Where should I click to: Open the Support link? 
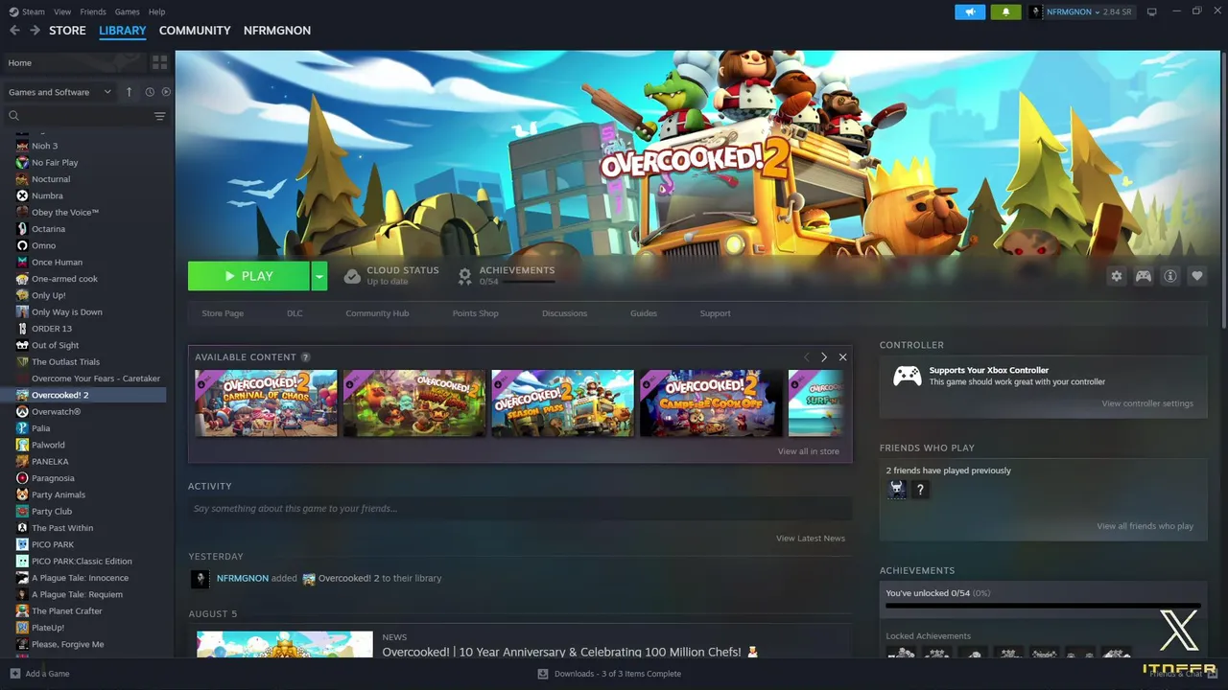tap(715, 313)
